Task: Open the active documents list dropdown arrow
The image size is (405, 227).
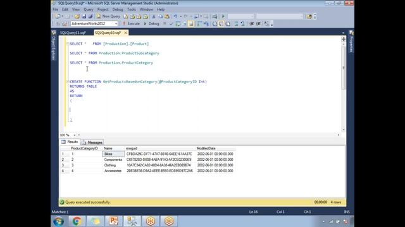Action: coord(343,33)
